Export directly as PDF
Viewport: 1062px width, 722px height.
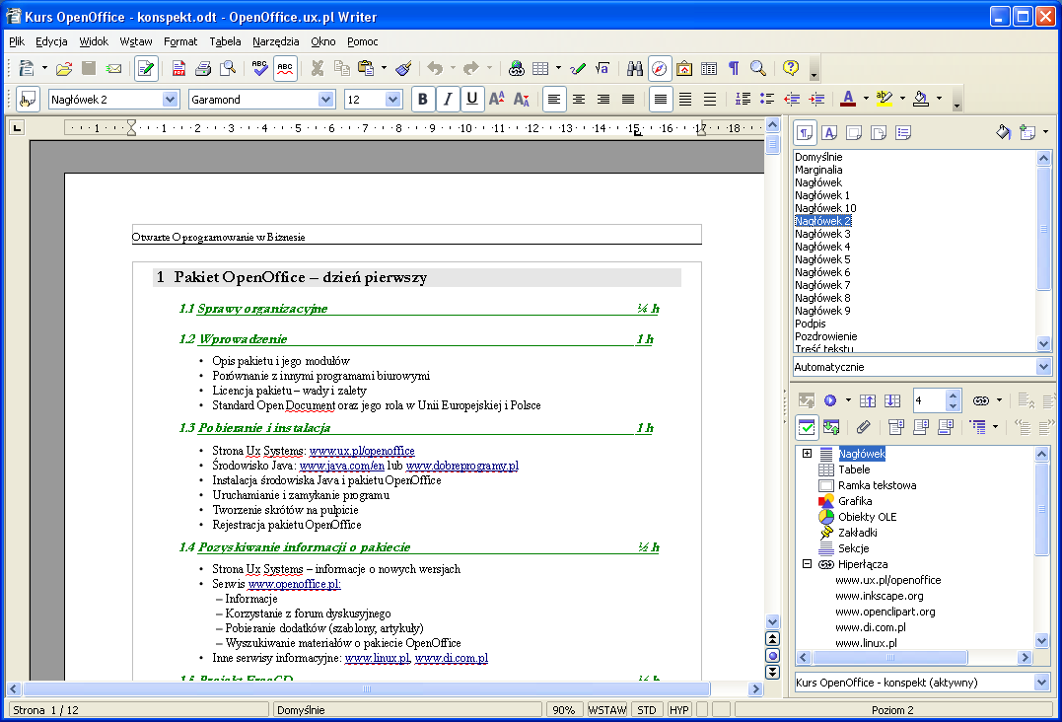[178, 68]
